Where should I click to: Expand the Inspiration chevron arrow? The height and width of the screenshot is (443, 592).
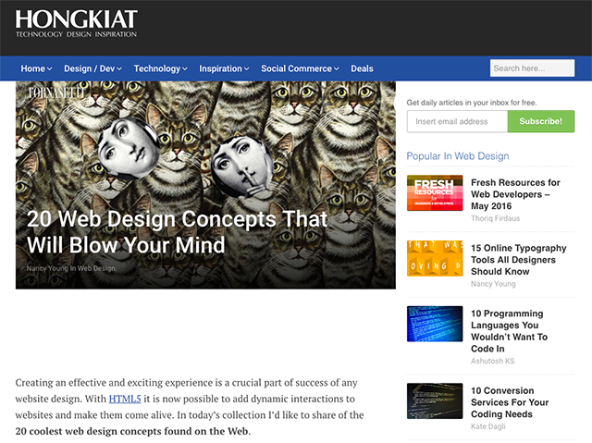point(247,69)
